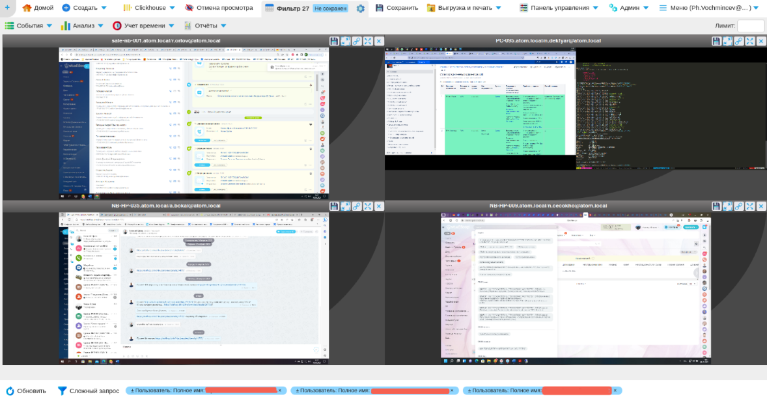Click the Лимит input field
This screenshot has height=399, width=767.
(750, 26)
